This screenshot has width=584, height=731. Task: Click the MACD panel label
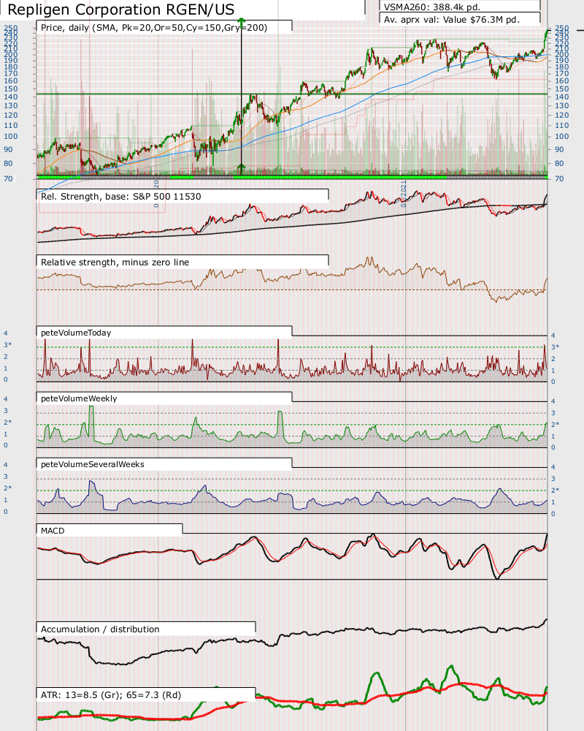click(x=53, y=531)
